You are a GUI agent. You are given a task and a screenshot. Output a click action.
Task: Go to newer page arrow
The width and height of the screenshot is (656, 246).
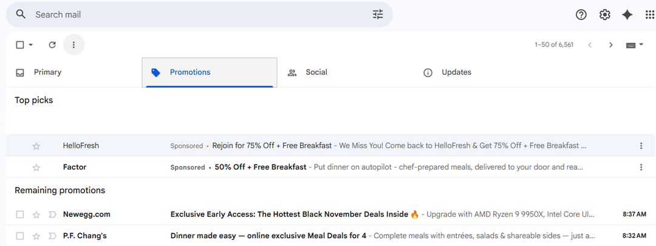[x=589, y=45]
